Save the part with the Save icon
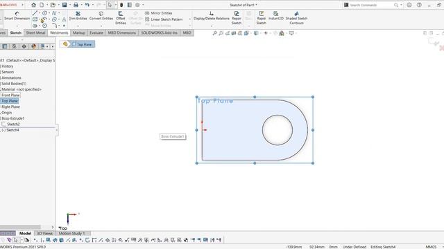Viewport: 444px width, 249px height. click(x=65, y=5)
